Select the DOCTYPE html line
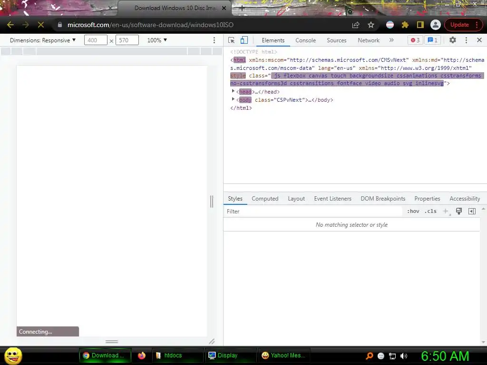 click(254, 52)
